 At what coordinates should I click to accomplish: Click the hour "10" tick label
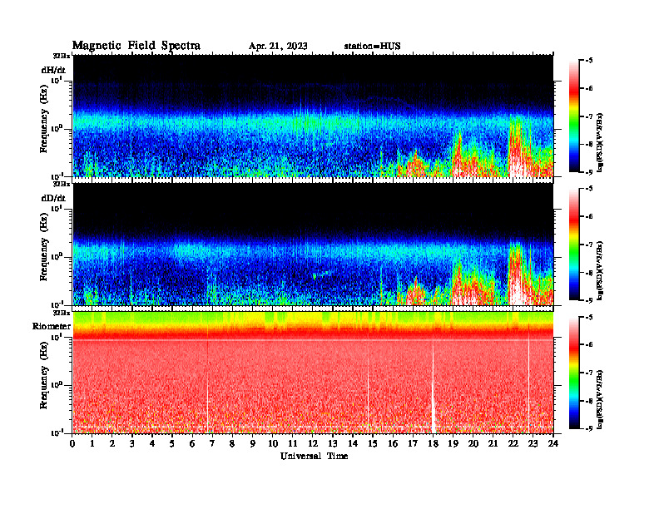[x=273, y=443]
